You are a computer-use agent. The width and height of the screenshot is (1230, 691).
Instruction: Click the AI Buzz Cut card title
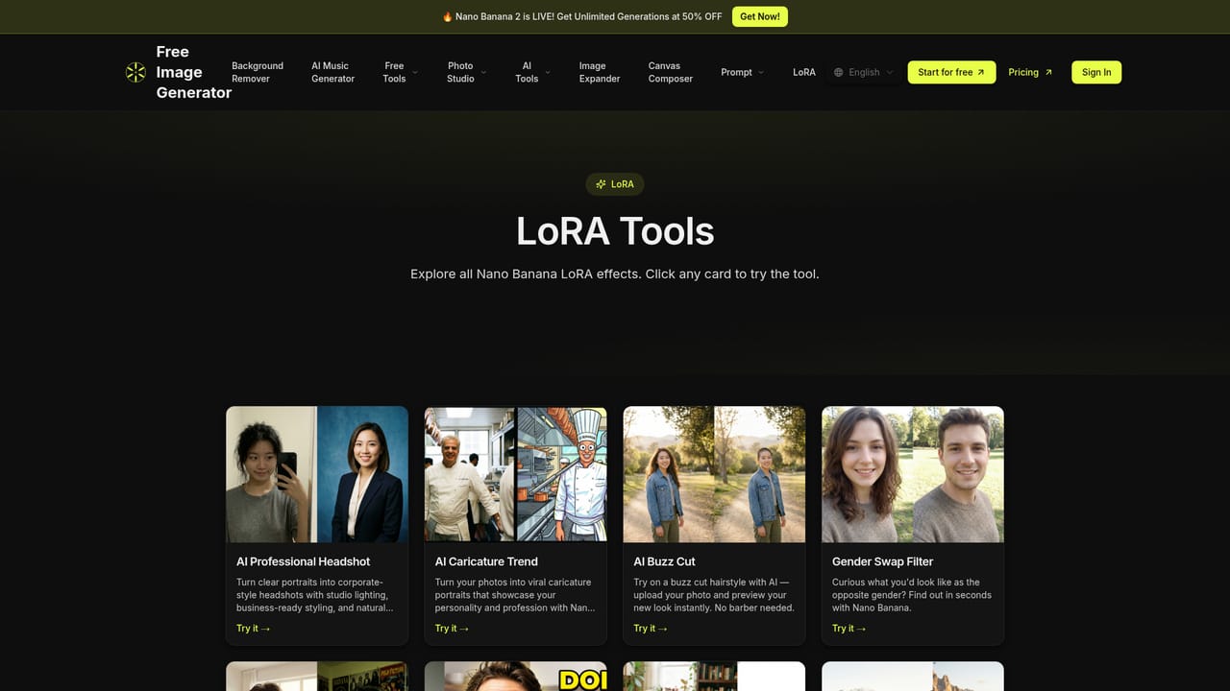coord(664,561)
